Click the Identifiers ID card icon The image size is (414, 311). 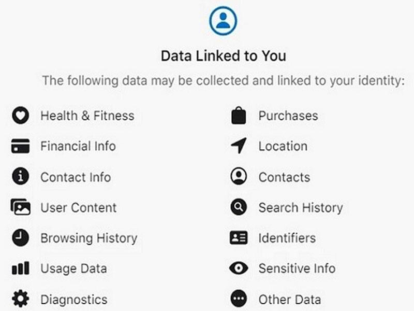[239, 237]
